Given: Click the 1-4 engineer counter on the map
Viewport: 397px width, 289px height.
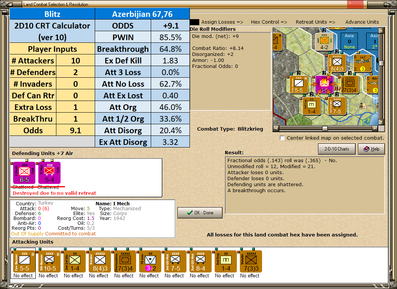Looking at the screenshot, I should 311,106.
